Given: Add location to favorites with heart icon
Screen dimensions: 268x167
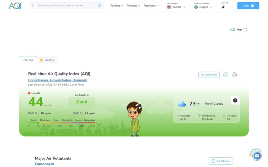Looking at the screenshot, I should [226, 75].
